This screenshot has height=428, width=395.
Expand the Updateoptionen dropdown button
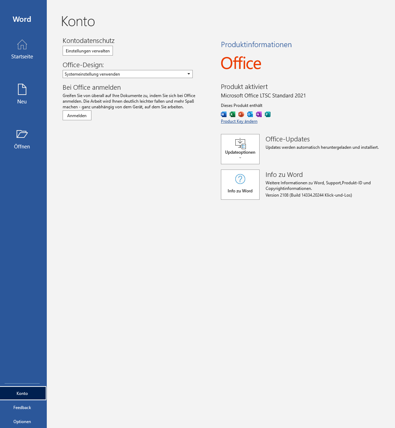(240, 149)
